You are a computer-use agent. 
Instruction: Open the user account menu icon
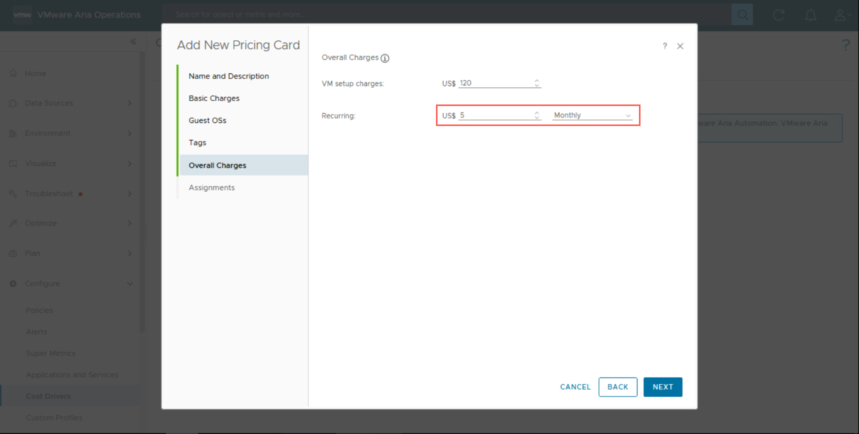[x=840, y=15]
